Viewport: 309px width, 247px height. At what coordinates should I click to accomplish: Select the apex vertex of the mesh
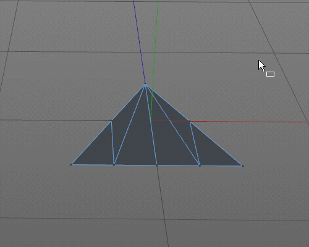145,84
